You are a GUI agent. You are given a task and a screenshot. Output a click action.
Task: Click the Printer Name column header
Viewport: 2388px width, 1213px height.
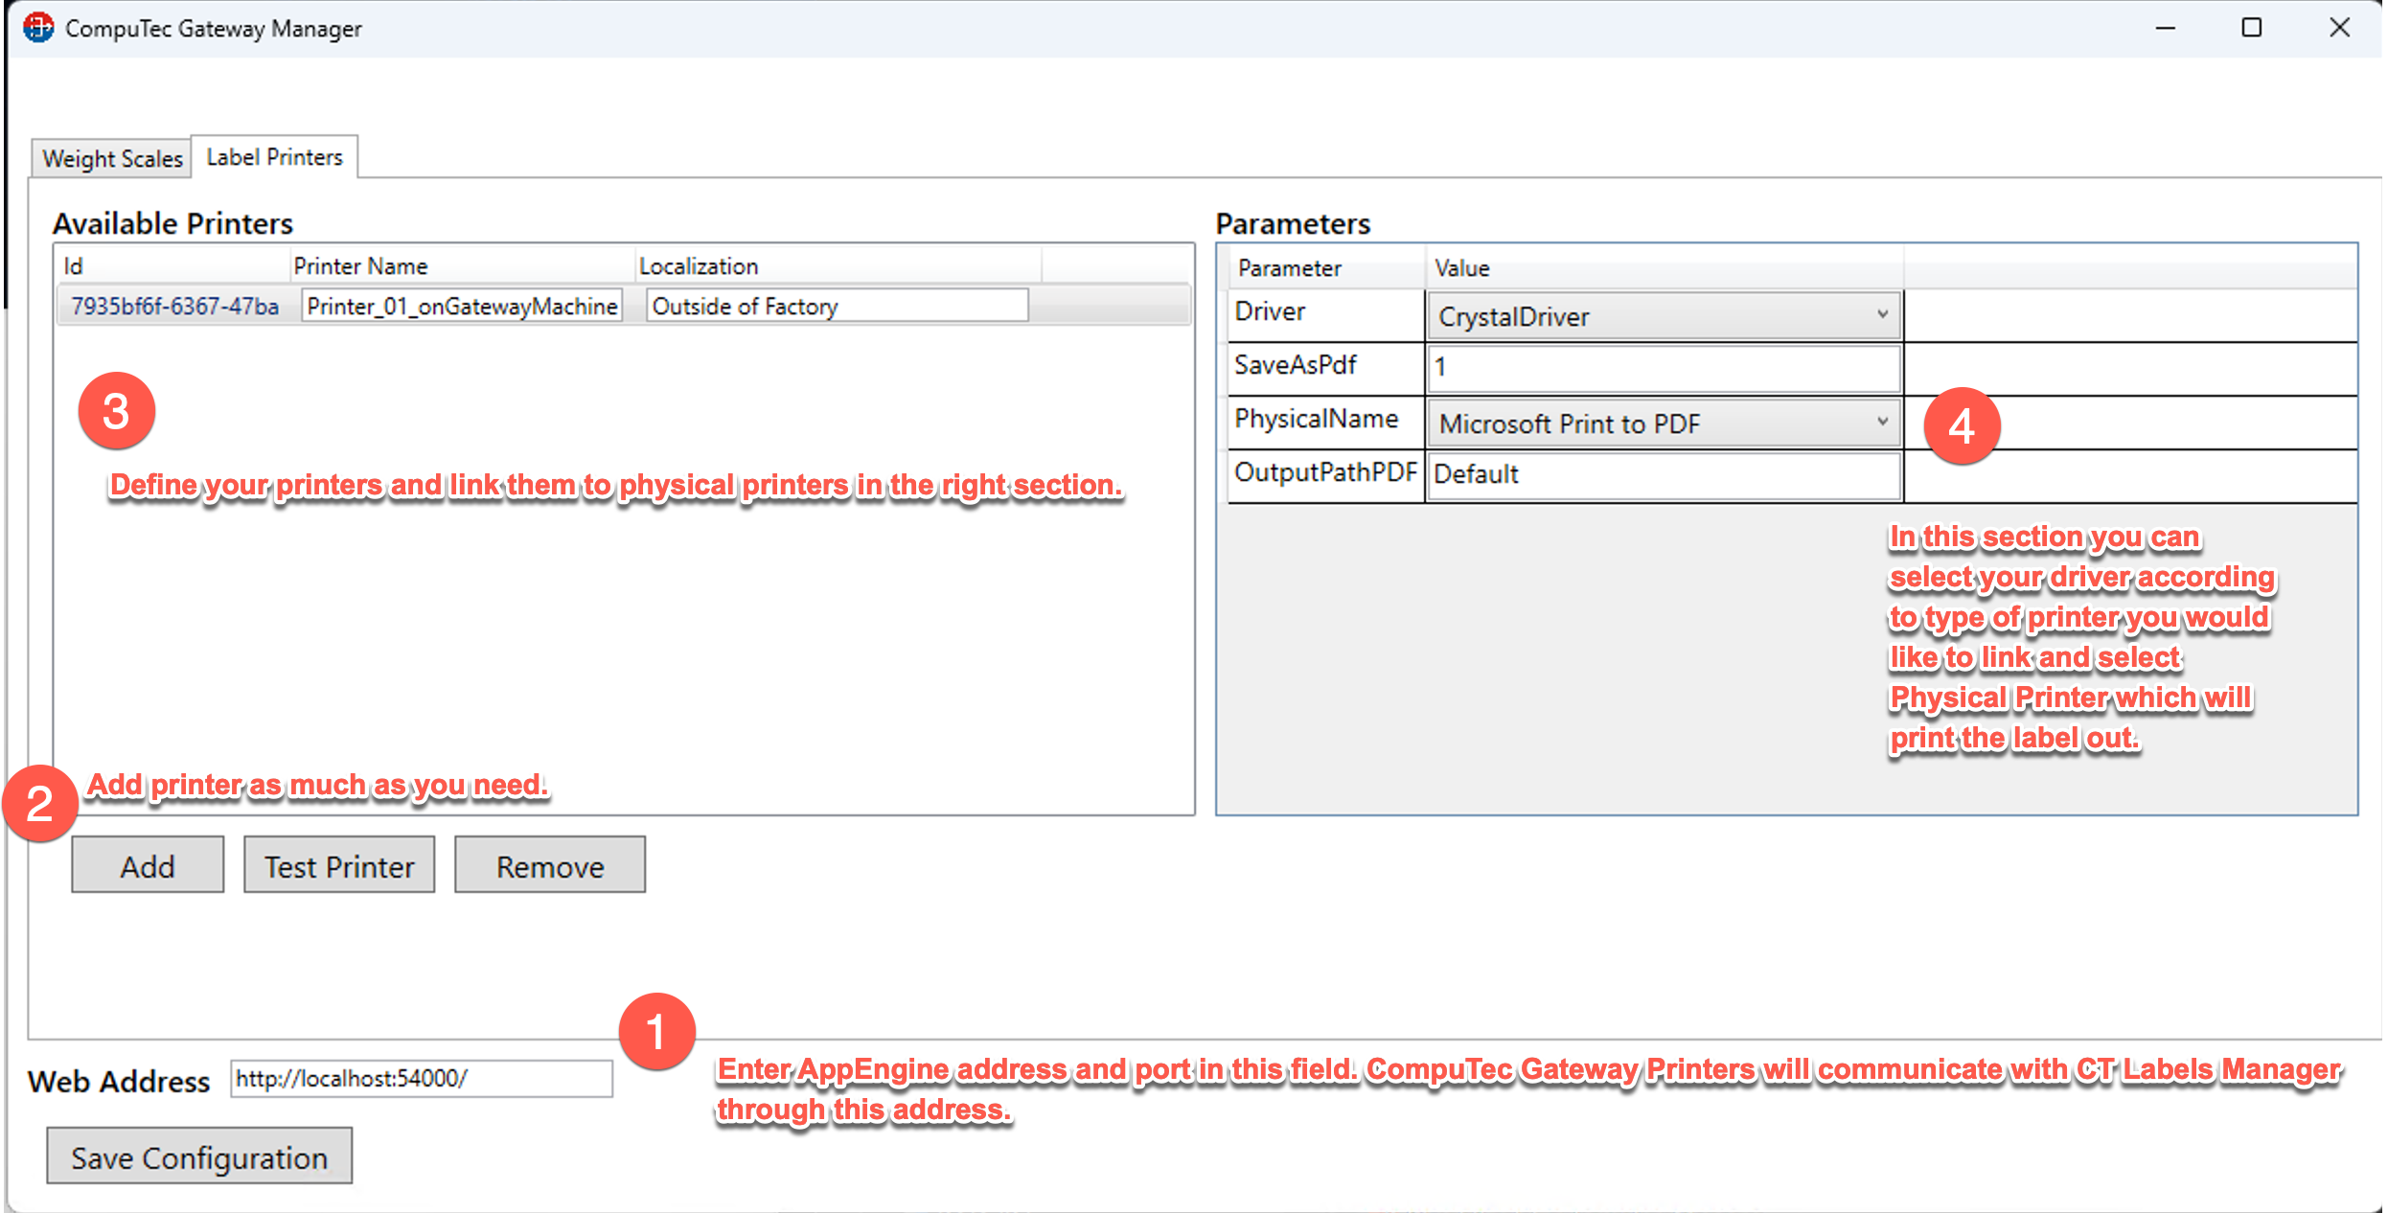click(x=462, y=265)
